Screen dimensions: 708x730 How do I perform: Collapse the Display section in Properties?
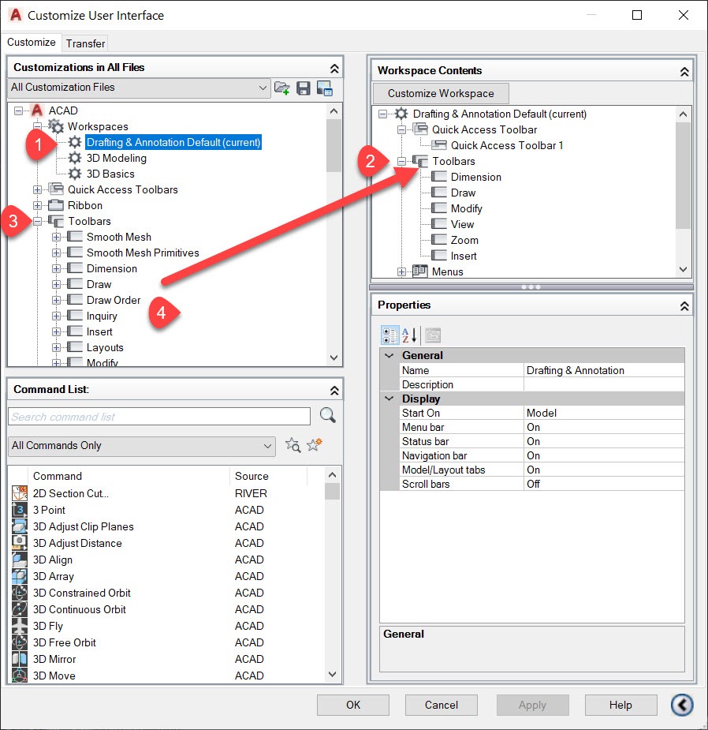389,399
